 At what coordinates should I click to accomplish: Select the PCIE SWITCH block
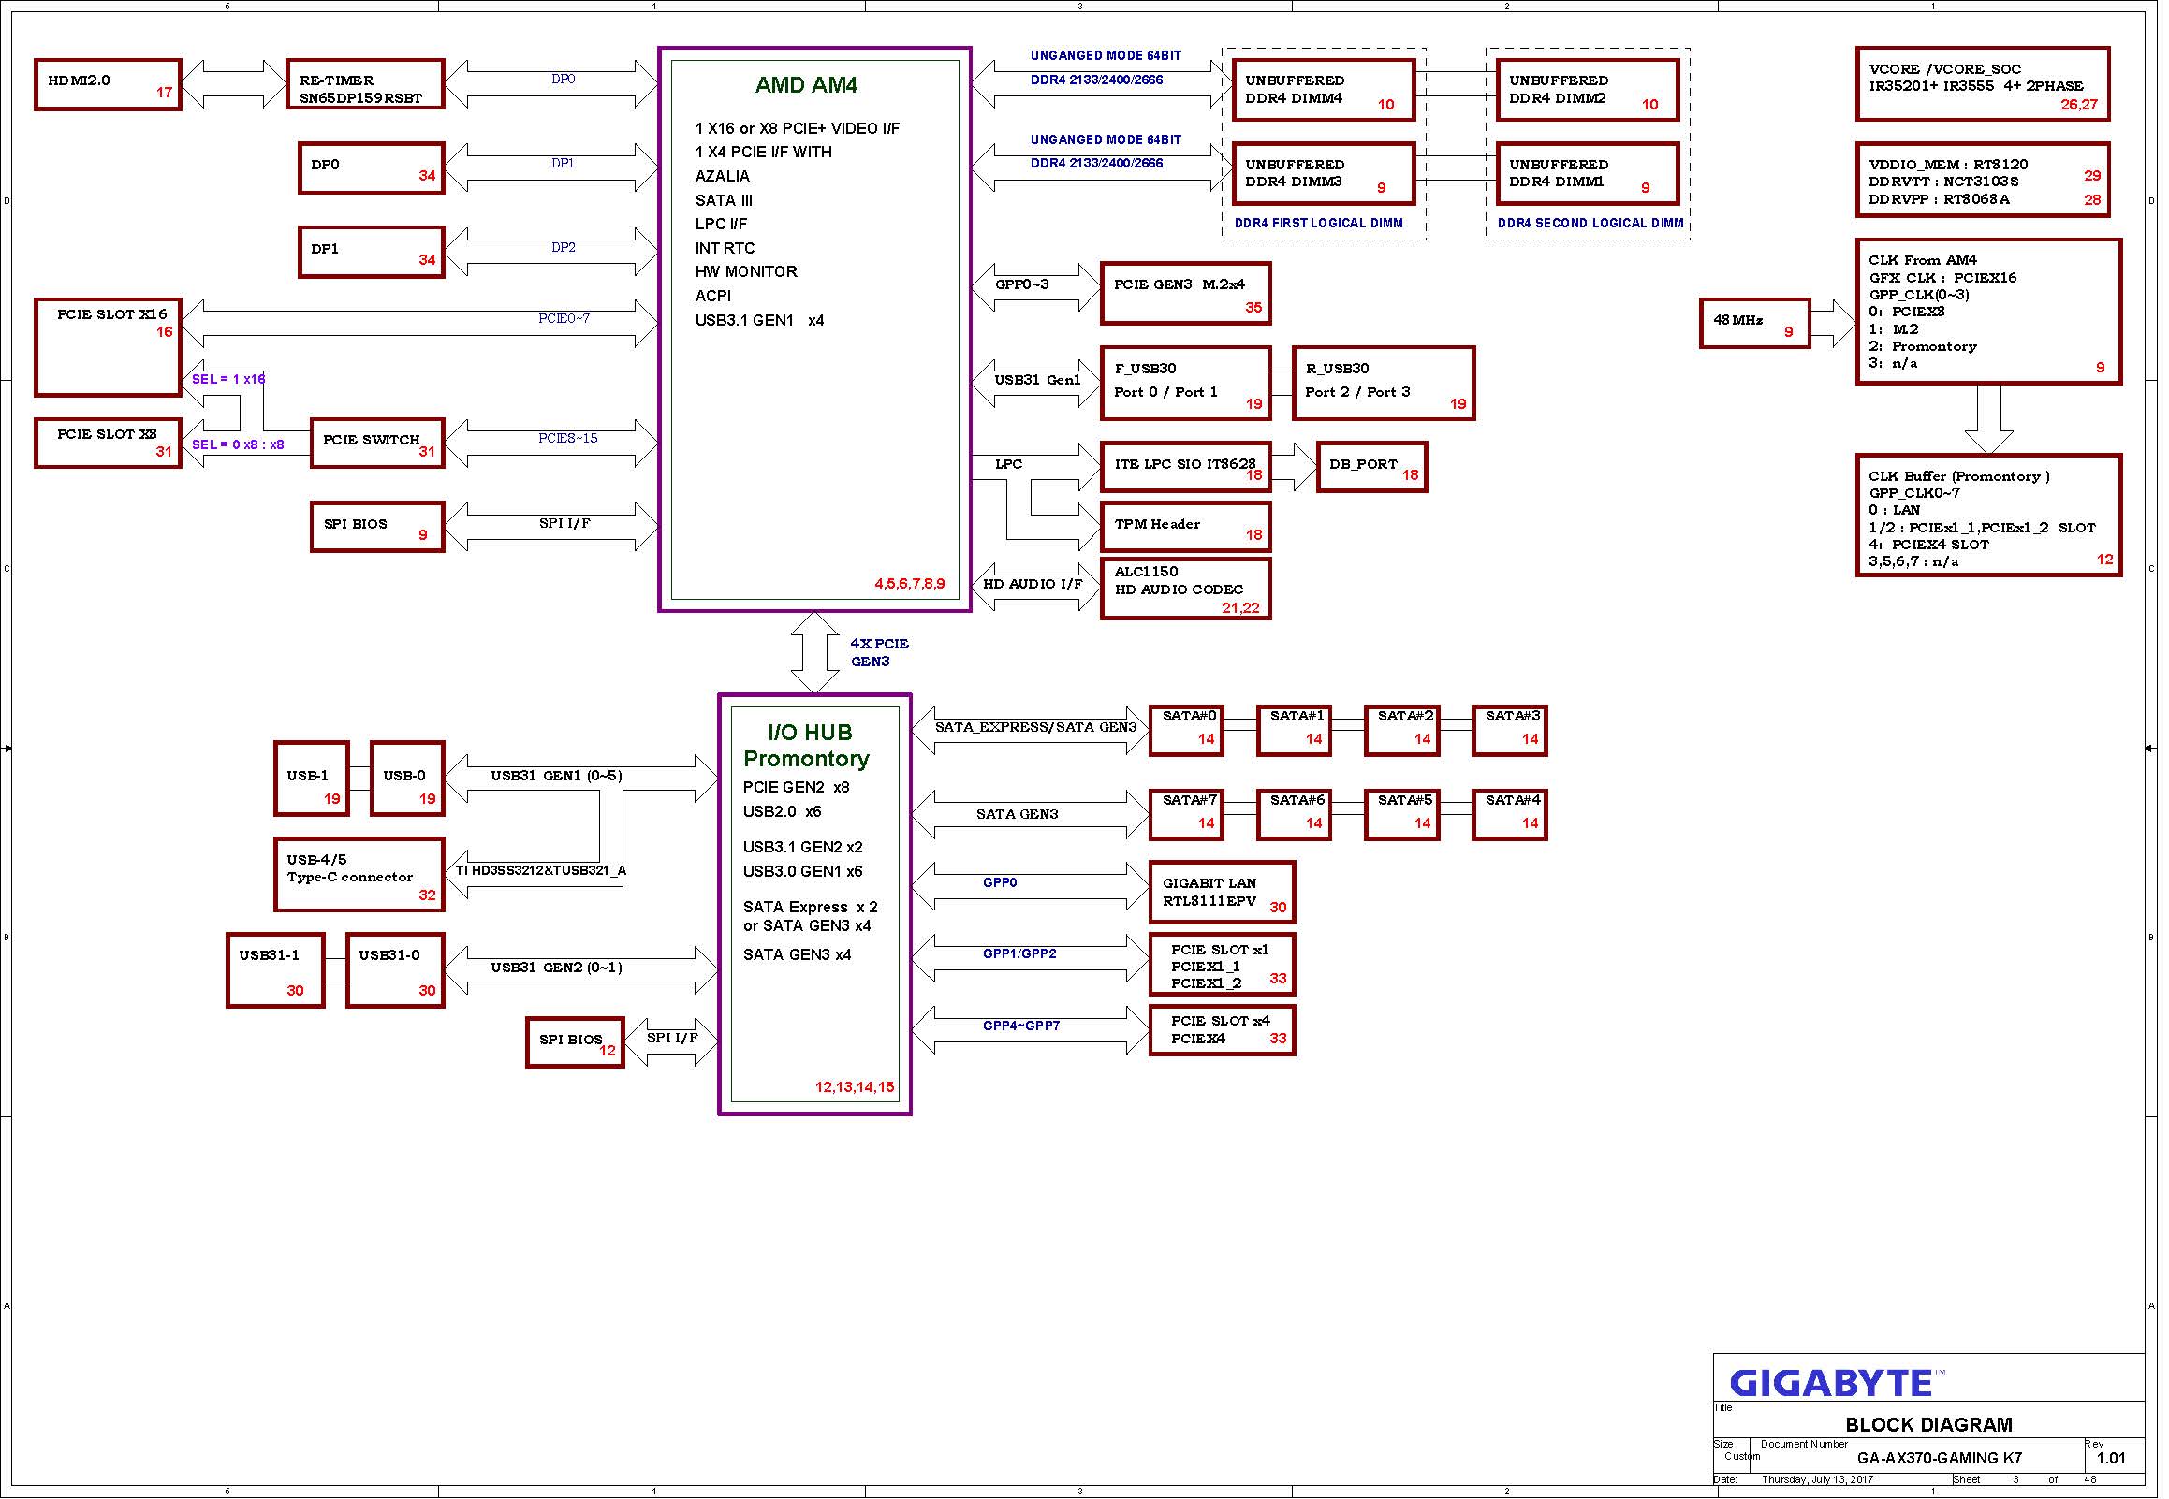377,444
